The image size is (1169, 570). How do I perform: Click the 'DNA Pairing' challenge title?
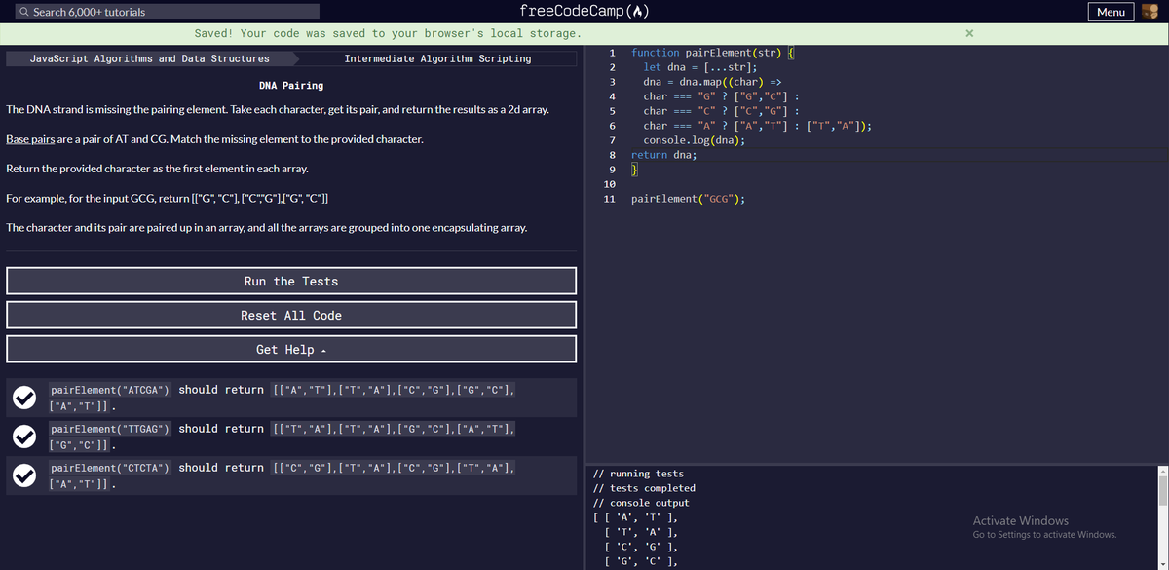[291, 86]
